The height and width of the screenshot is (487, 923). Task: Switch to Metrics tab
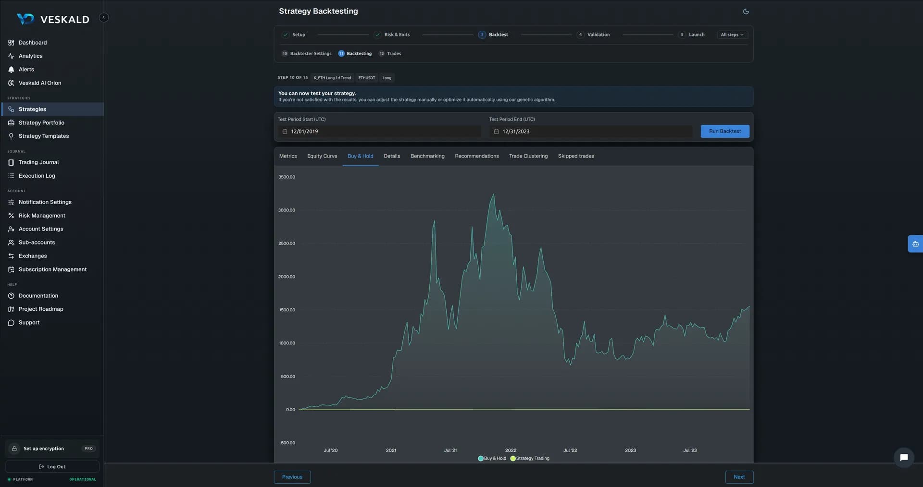pyautogui.click(x=288, y=156)
